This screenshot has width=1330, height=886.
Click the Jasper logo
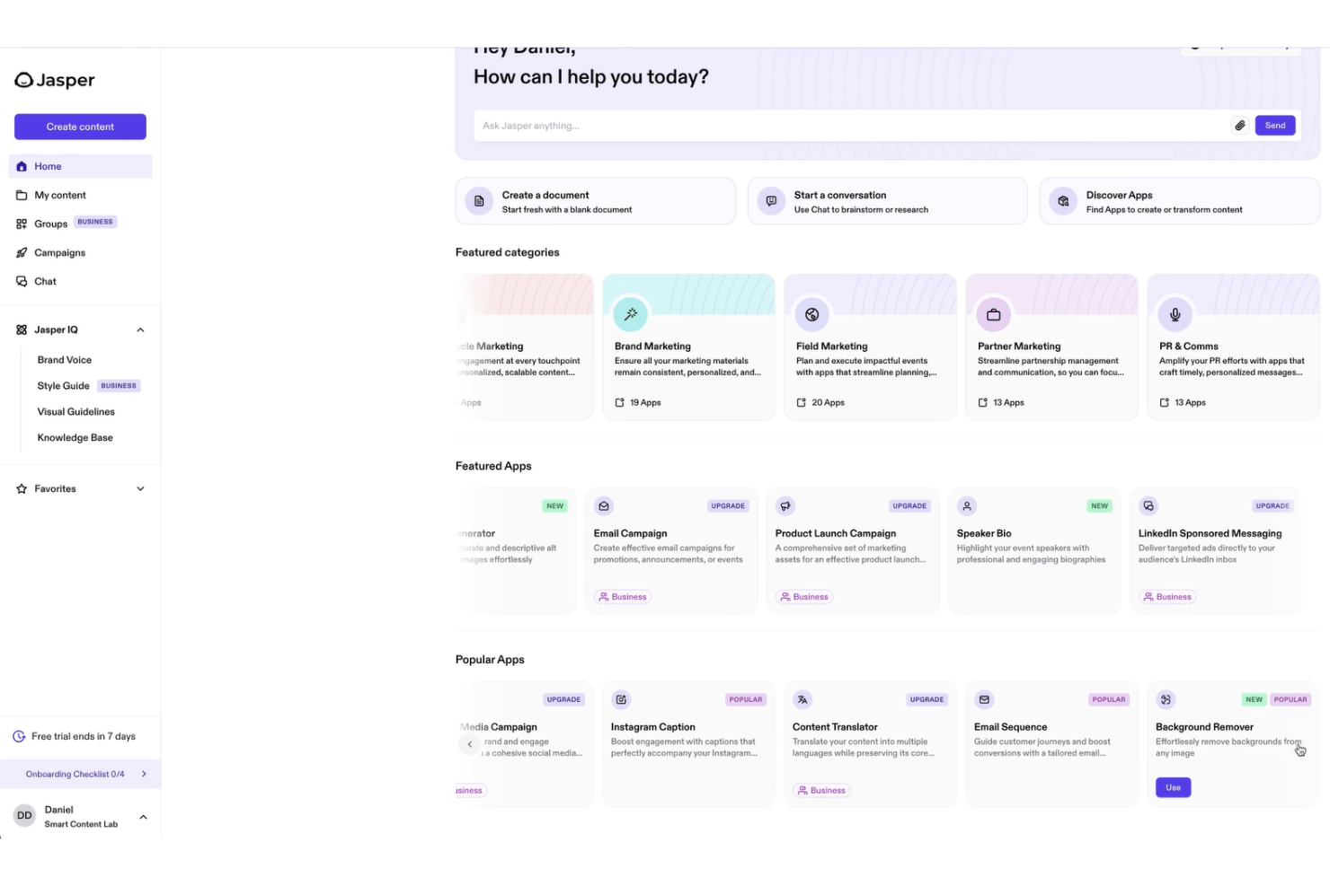tap(55, 80)
